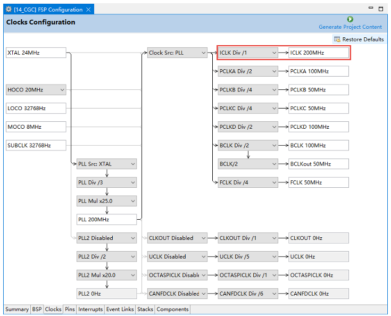
Task: Click the UCLK 0Hz output field
Action: [x=319, y=256]
